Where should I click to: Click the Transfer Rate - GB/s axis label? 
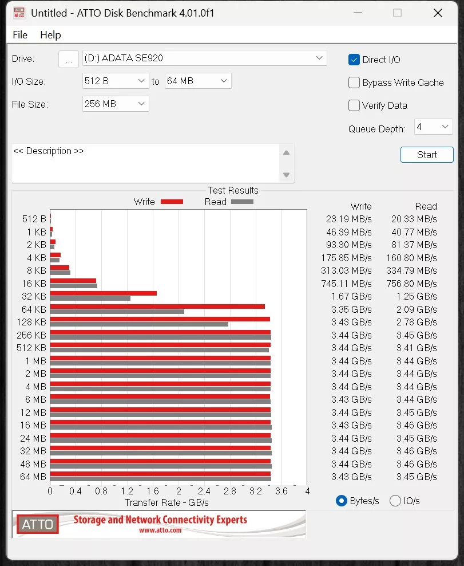166,502
